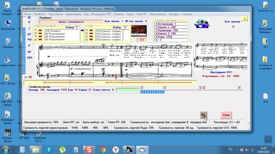The width and height of the screenshot is (275, 154).
Task: Click 'Авто-РГ: on' status cell
Action: coord(71,122)
